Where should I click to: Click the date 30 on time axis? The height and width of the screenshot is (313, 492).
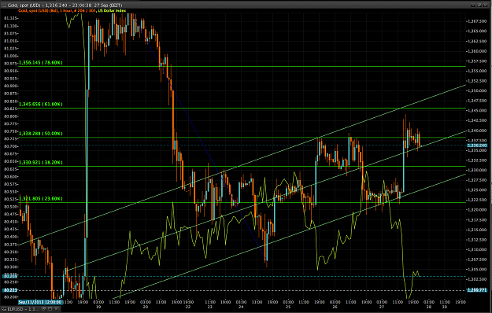[x=445, y=307]
